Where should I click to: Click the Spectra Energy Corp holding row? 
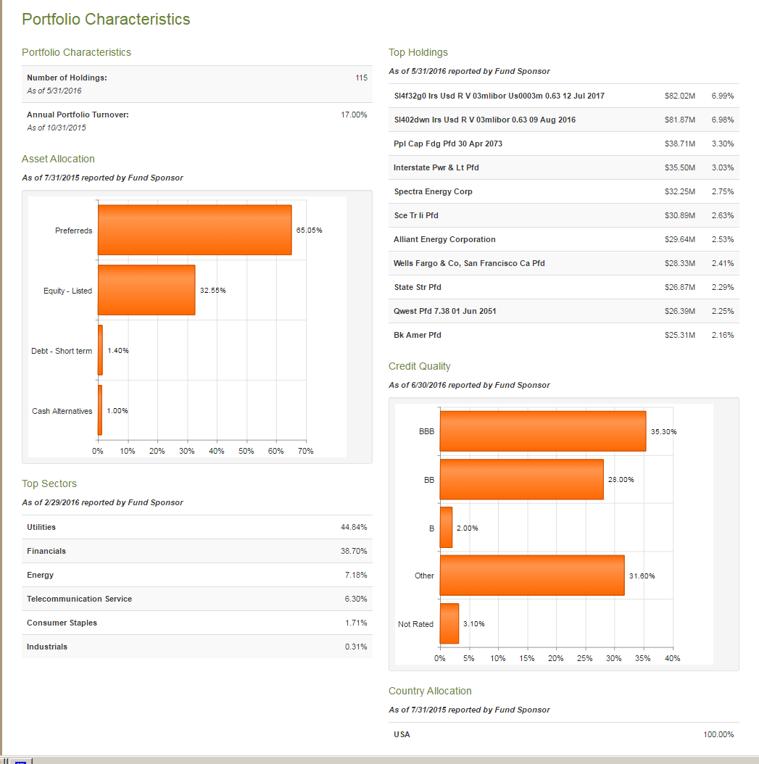(507, 191)
